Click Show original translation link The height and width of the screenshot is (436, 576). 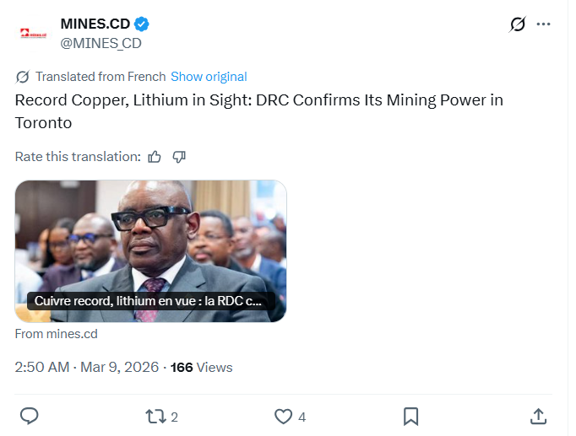(x=209, y=77)
